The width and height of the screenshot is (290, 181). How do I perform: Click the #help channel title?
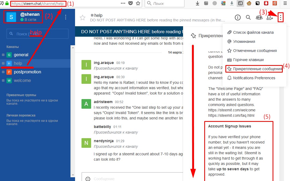[96, 15]
